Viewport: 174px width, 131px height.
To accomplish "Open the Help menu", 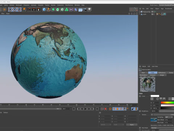I will click(x=83, y=5).
